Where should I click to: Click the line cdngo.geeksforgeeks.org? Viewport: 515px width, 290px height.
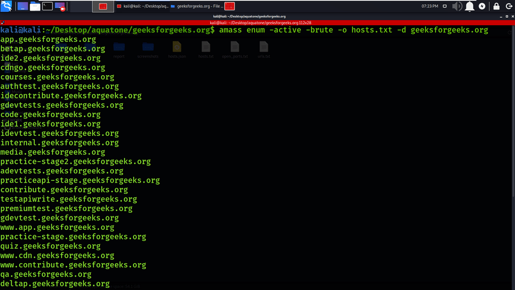point(53,68)
